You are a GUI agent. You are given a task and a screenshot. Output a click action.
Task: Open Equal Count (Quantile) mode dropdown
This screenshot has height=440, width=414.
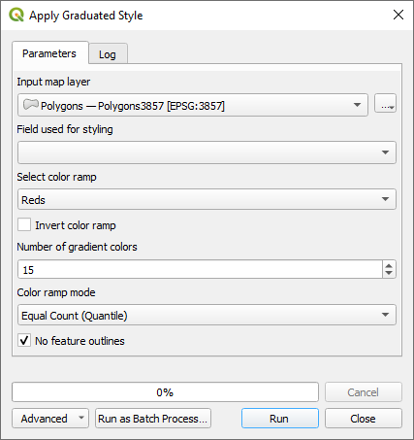coord(207,315)
